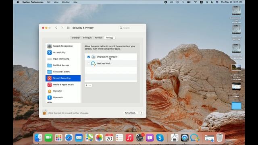Select Bluetooth privacy category
The width and height of the screenshot is (258, 145).
(63, 97)
